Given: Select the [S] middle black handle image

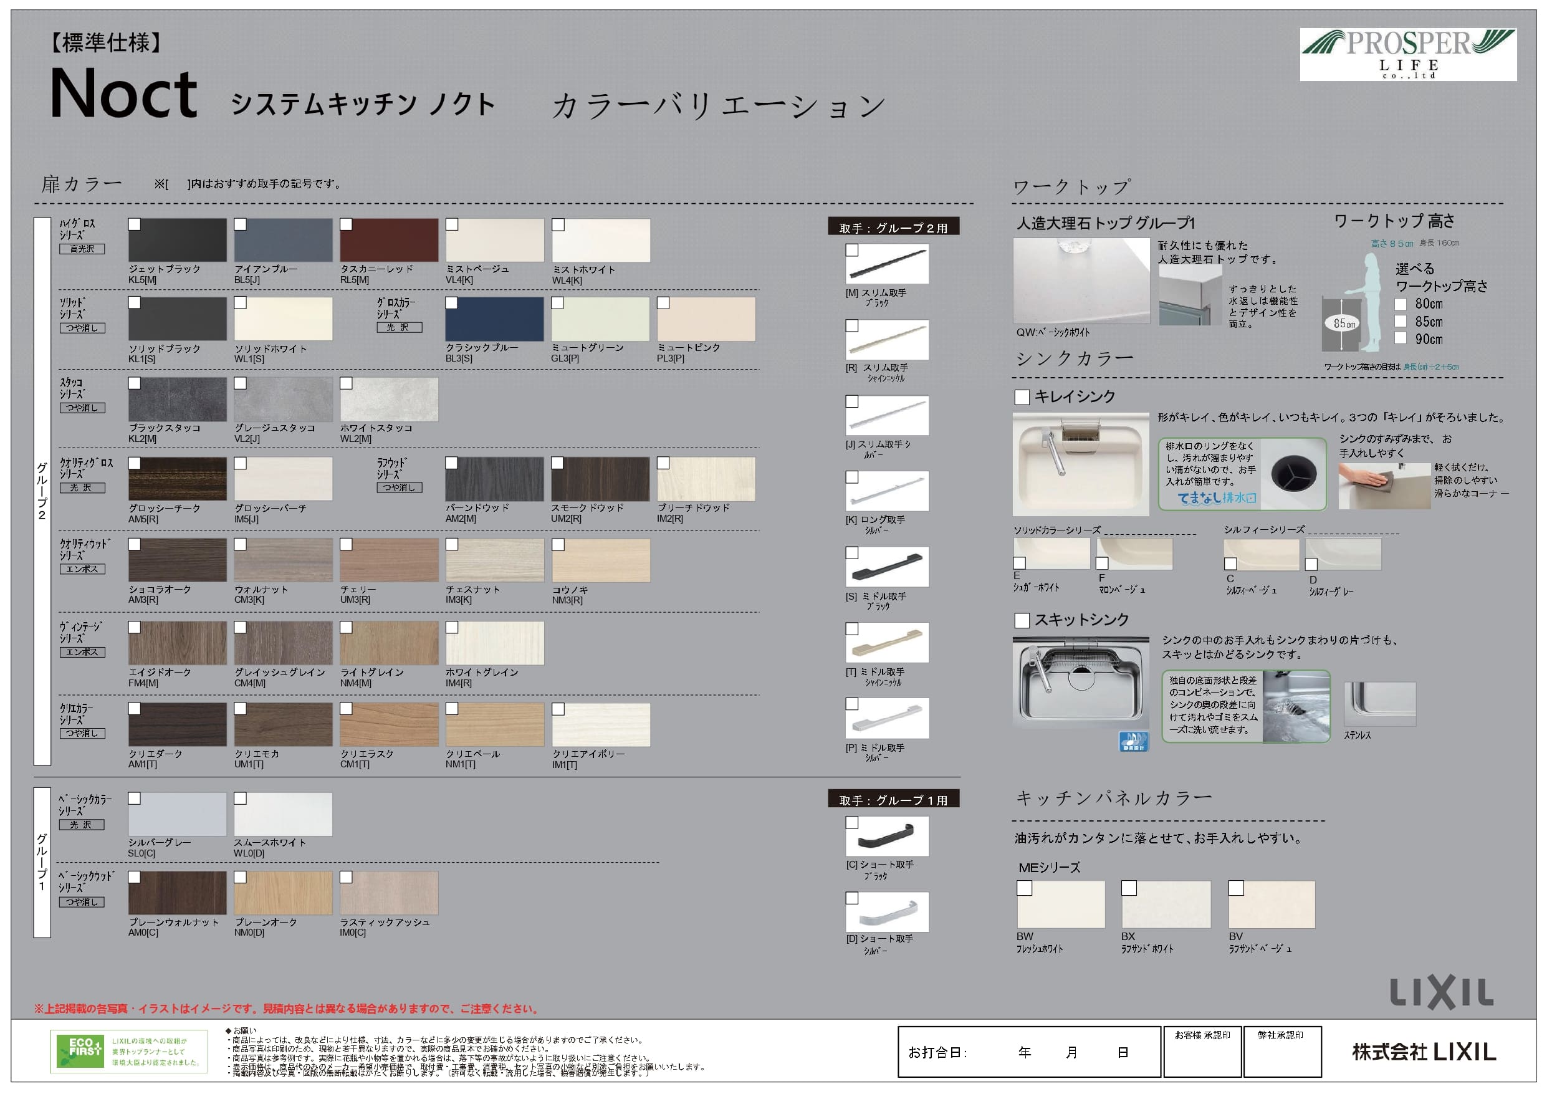Looking at the screenshot, I should (887, 567).
